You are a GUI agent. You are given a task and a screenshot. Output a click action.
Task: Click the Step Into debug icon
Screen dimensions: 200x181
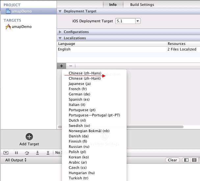point(37,153)
